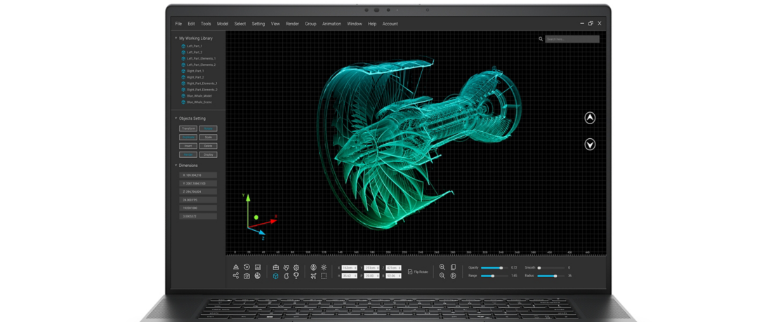Select the highlighted 3D cube icon

pos(276,276)
